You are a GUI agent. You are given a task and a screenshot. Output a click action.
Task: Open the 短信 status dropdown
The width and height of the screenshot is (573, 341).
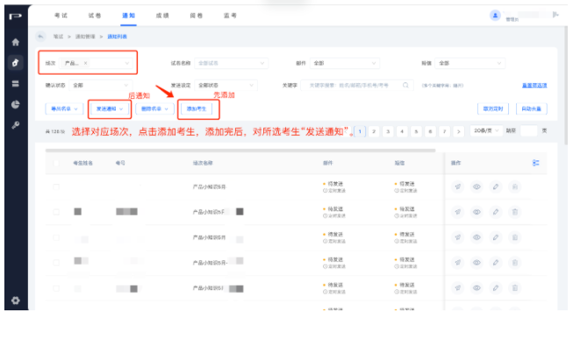[470, 63]
